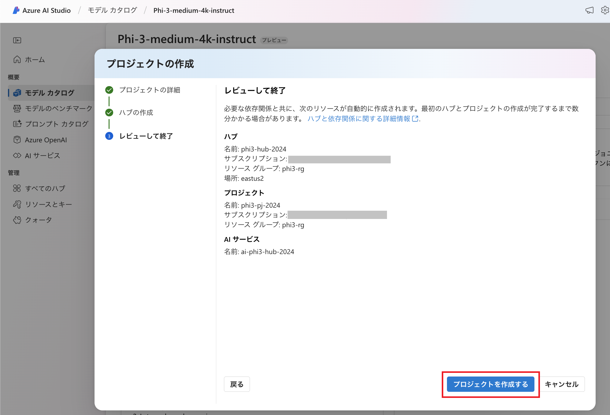Click the benchmark scales icon
The image size is (610, 415).
click(17, 108)
